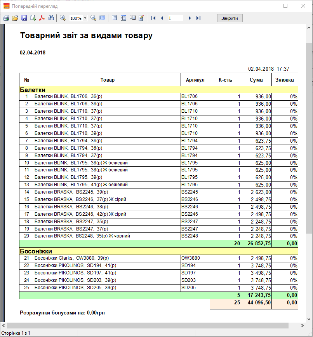Click the Print report icon
Screen dimensions: 313x337
pos(6,18)
